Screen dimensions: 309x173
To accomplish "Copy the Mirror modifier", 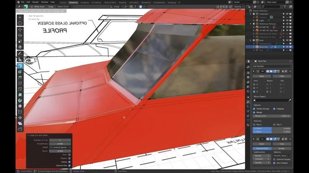I will point(281,76).
